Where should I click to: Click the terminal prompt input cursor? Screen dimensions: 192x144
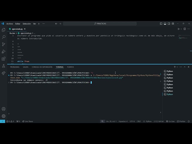click(91, 82)
